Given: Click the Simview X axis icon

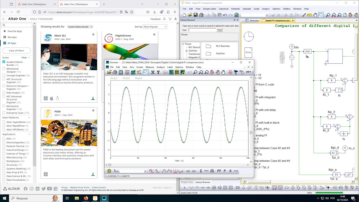Looking at the screenshot, I should click(x=153, y=72).
